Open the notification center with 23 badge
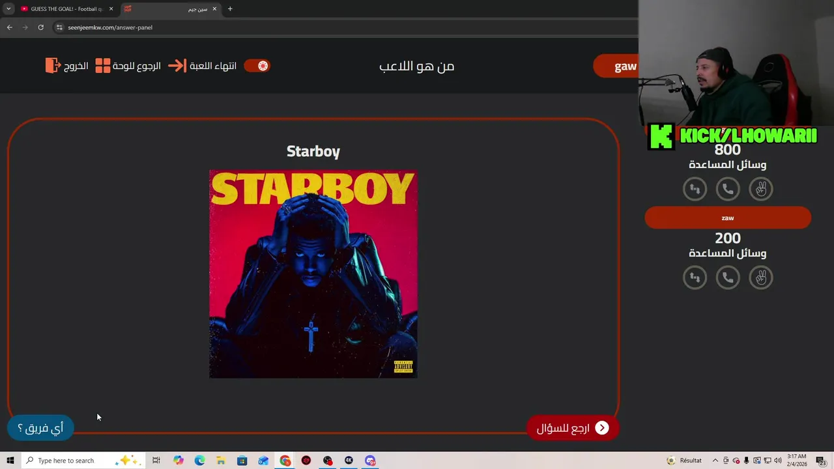Image resolution: width=834 pixels, height=469 pixels. click(822, 461)
